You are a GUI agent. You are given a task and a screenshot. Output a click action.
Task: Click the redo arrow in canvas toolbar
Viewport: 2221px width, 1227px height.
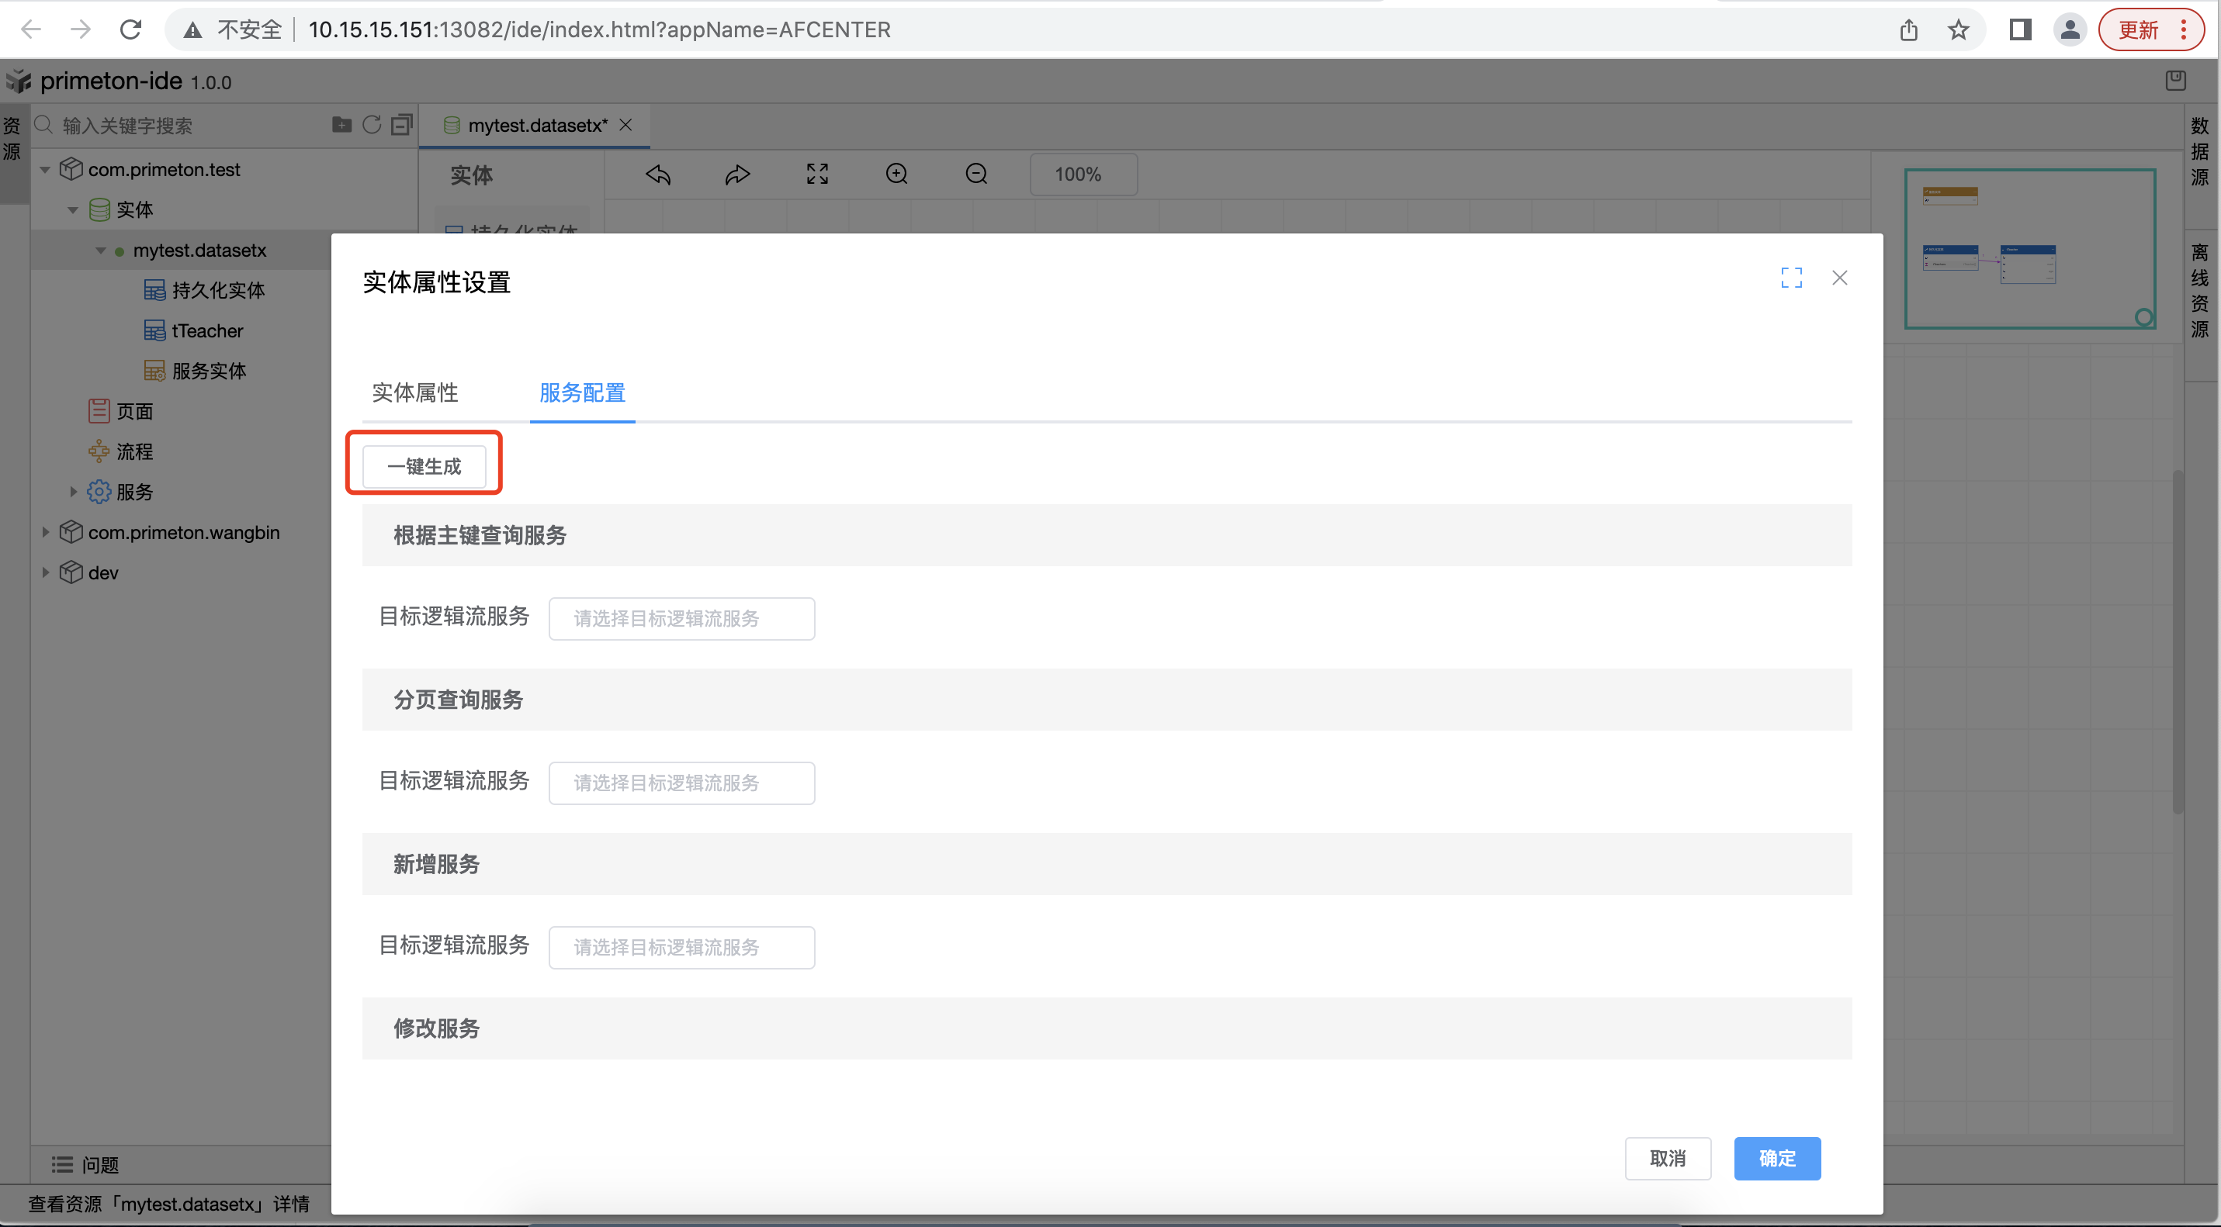point(737,175)
